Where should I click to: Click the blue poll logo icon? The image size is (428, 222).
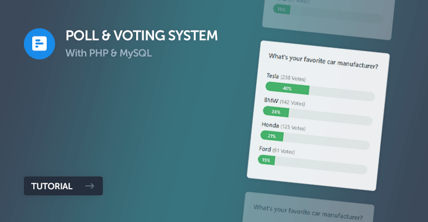click(x=39, y=44)
